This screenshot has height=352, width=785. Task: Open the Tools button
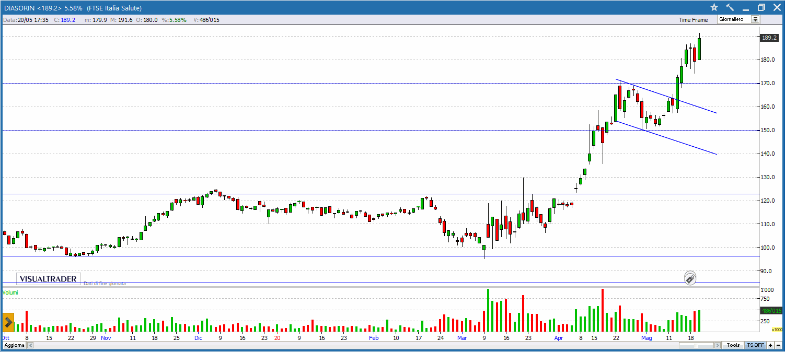[x=733, y=345]
